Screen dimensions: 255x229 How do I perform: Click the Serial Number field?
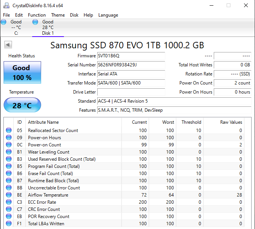click(131, 65)
